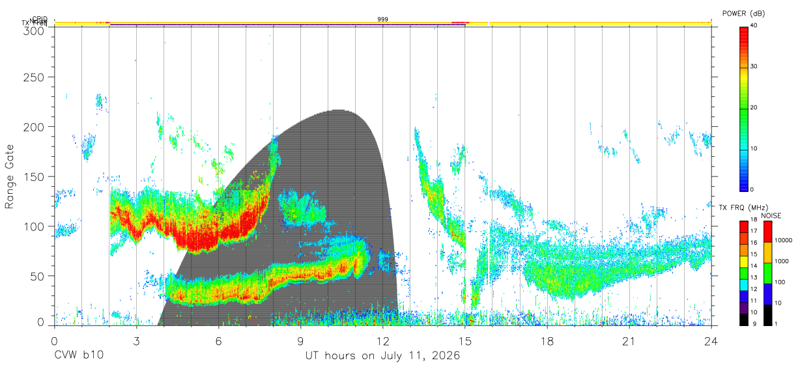This screenshot has width=800, height=369.
Task: Select the 30 tick on POWER colorbar
Action: (754, 66)
